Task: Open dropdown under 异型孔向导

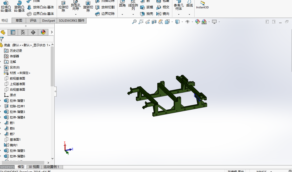Action: click(76, 14)
